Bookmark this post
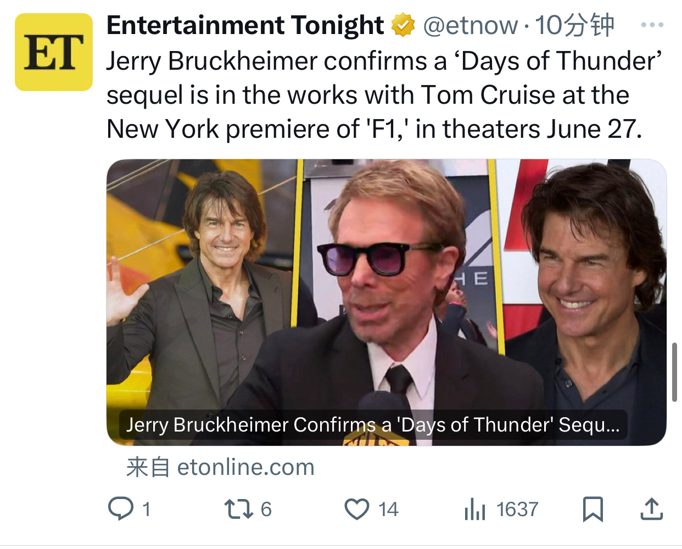This screenshot has width=682, height=549. click(x=592, y=509)
